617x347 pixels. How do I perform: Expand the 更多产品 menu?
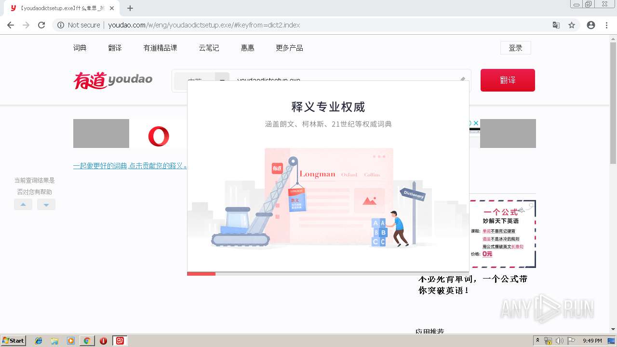(289, 48)
